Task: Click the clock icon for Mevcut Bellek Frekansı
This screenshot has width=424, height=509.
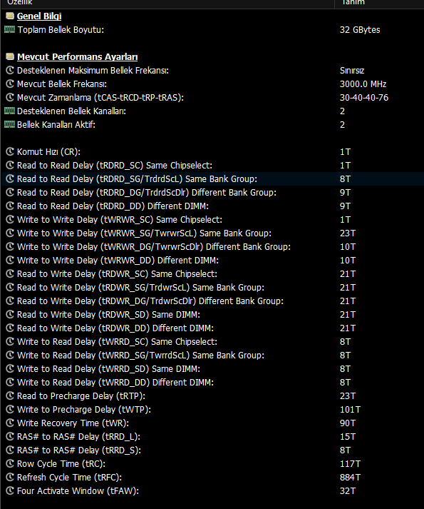Action: point(10,84)
